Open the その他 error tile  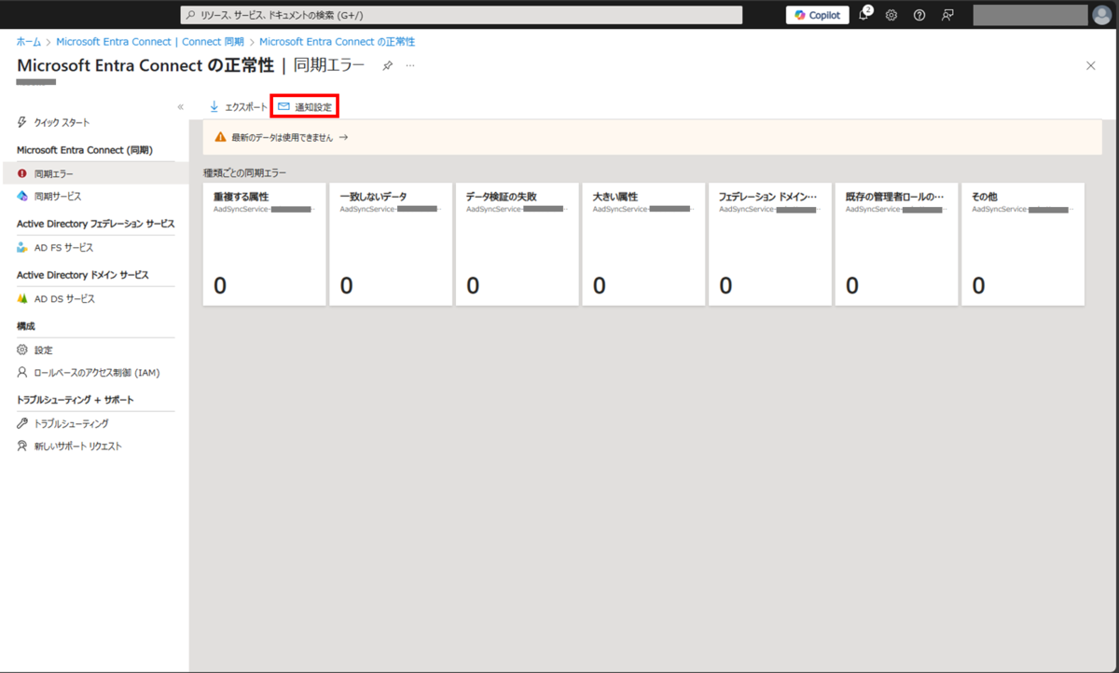click(1023, 244)
